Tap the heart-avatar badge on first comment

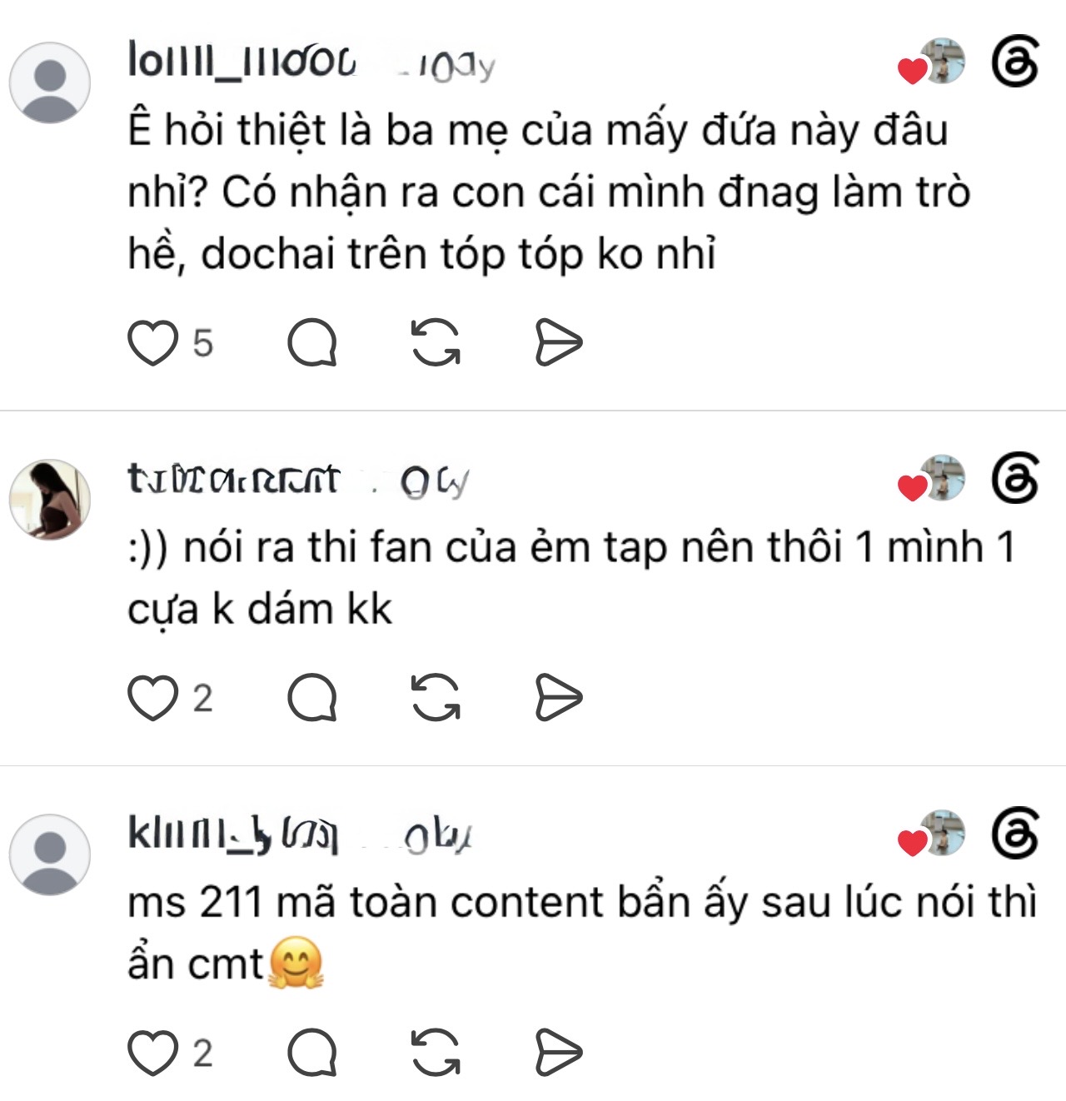[x=932, y=62]
